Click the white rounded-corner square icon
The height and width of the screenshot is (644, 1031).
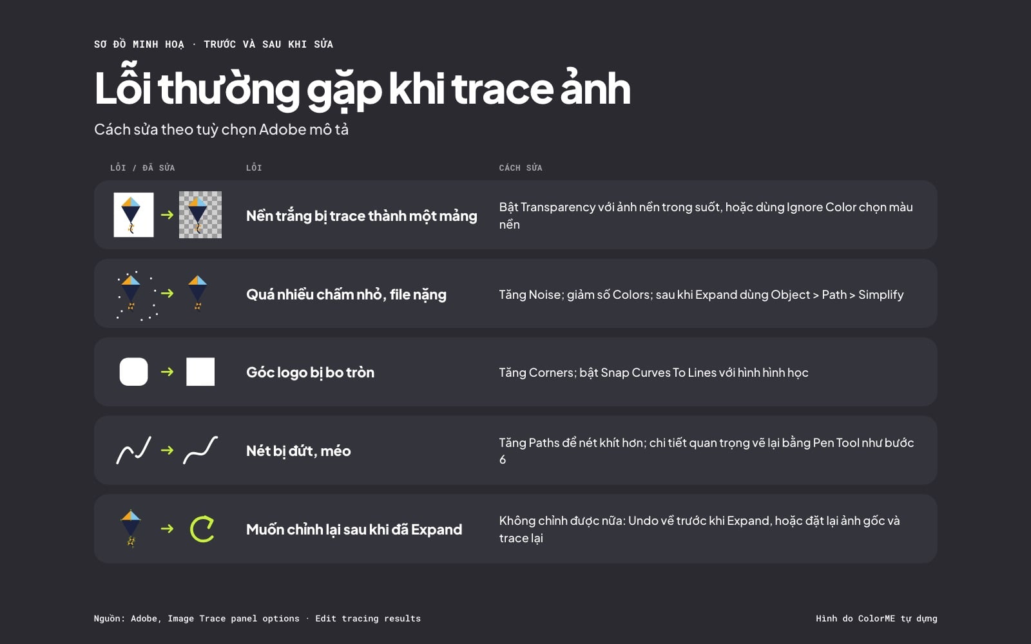[133, 372]
